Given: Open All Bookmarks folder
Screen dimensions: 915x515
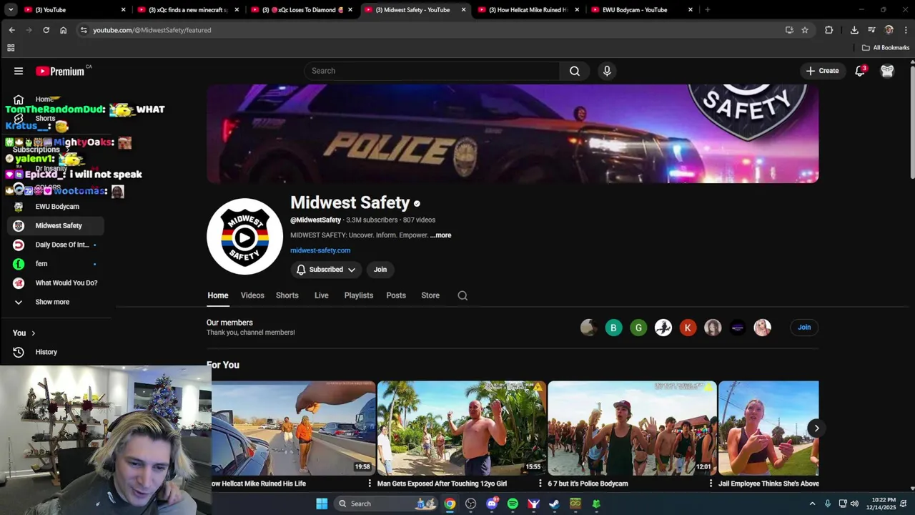Looking at the screenshot, I should [886, 48].
